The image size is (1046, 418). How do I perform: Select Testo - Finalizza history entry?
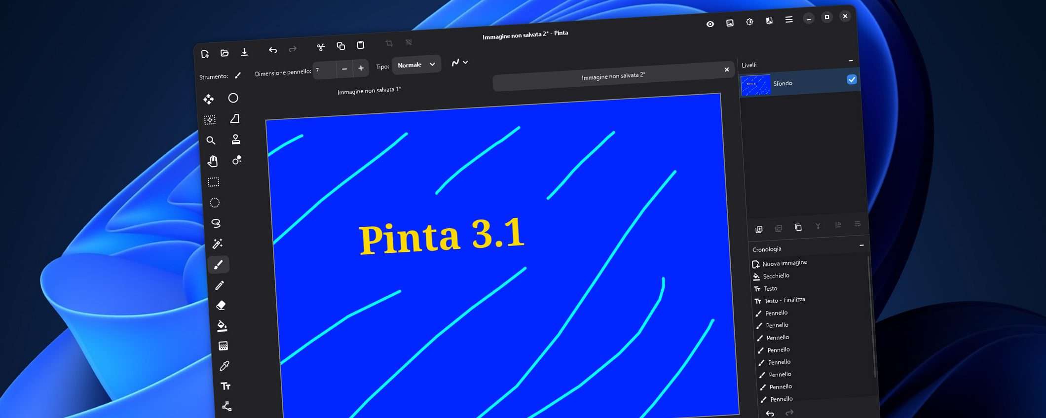[x=784, y=300]
